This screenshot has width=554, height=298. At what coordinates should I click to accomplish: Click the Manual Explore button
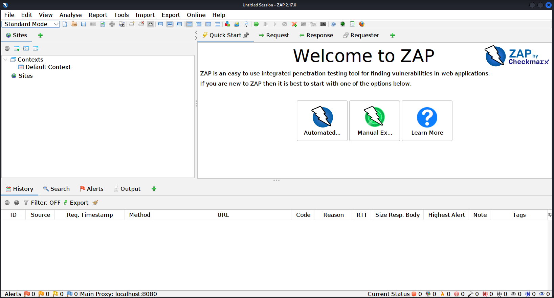pos(375,121)
